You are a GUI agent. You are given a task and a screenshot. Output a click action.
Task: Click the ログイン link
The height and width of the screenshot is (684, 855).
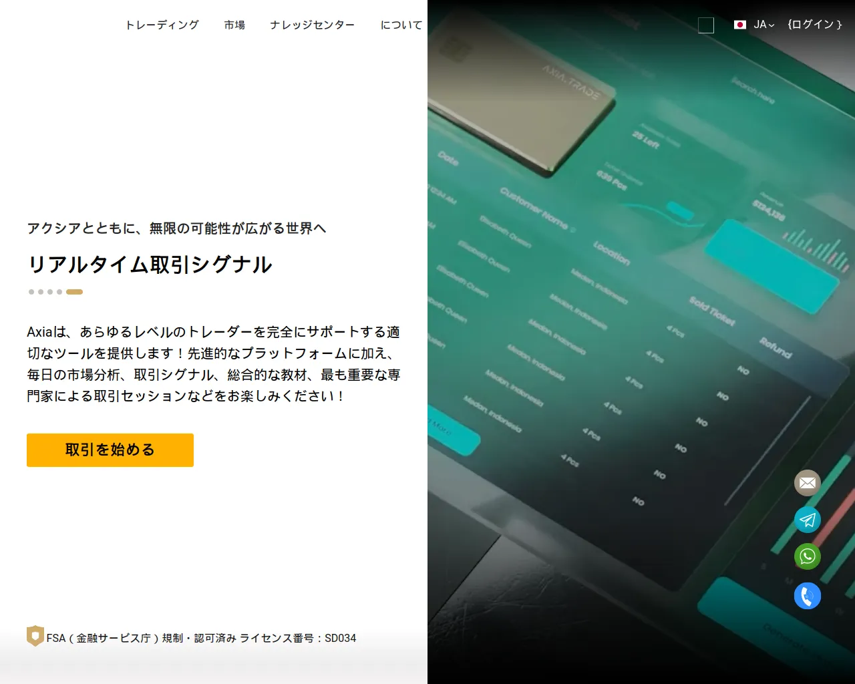tap(815, 25)
